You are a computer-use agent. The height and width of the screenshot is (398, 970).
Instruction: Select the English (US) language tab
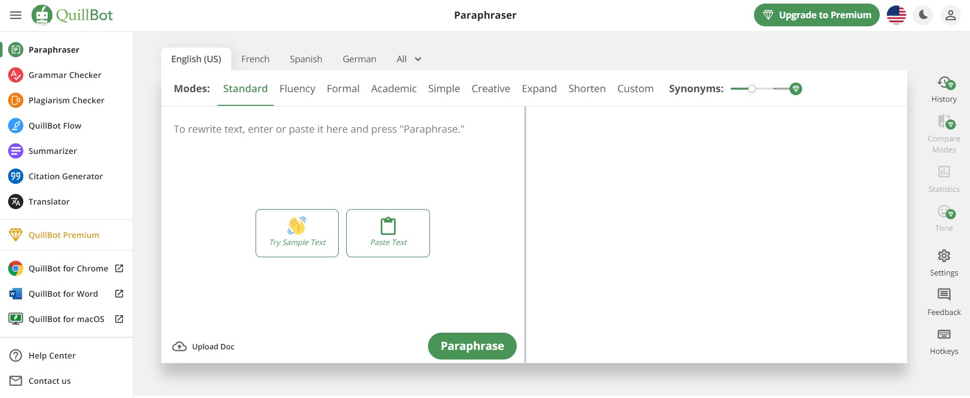(x=196, y=59)
